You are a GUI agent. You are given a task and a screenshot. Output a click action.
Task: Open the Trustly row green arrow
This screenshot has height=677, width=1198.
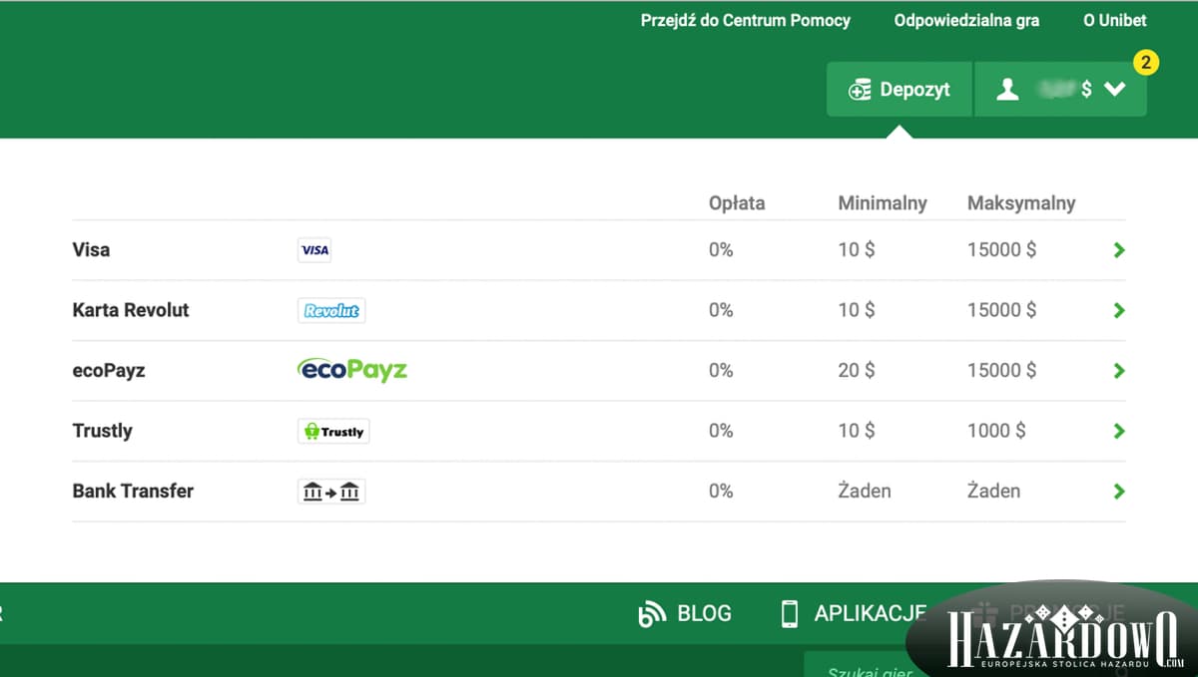[x=1118, y=431]
